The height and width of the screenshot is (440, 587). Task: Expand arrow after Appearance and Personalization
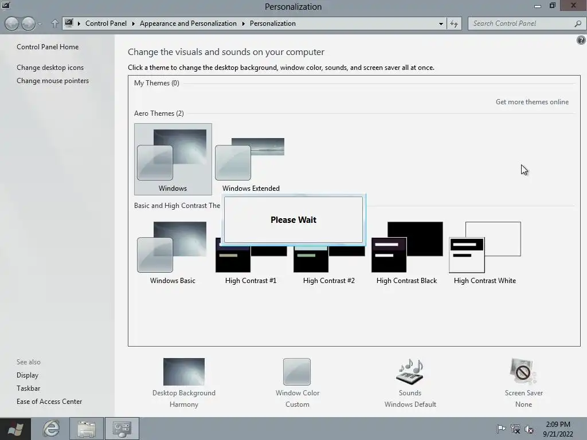[x=243, y=23]
